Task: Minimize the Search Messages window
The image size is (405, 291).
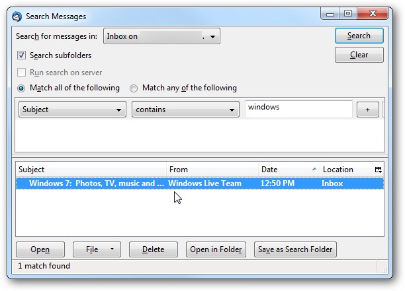Action: click(x=330, y=14)
